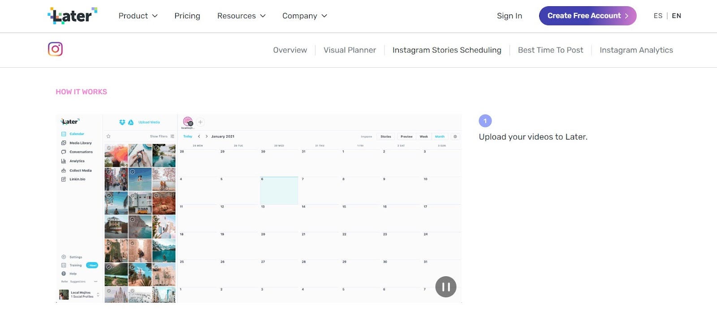Switch to Best Time To Post tab
The height and width of the screenshot is (322, 717).
[x=551, y=50]
